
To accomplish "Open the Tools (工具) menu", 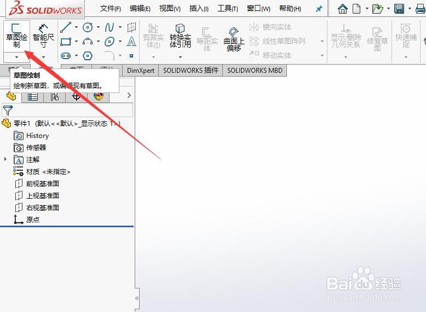I will click(x=228, y=9).
